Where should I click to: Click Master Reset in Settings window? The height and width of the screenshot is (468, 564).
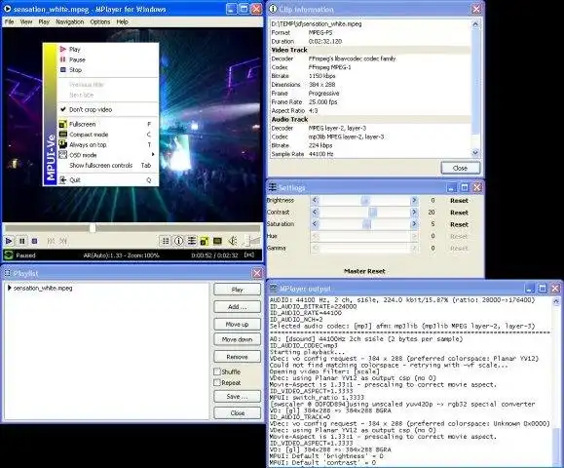[364, 271]
